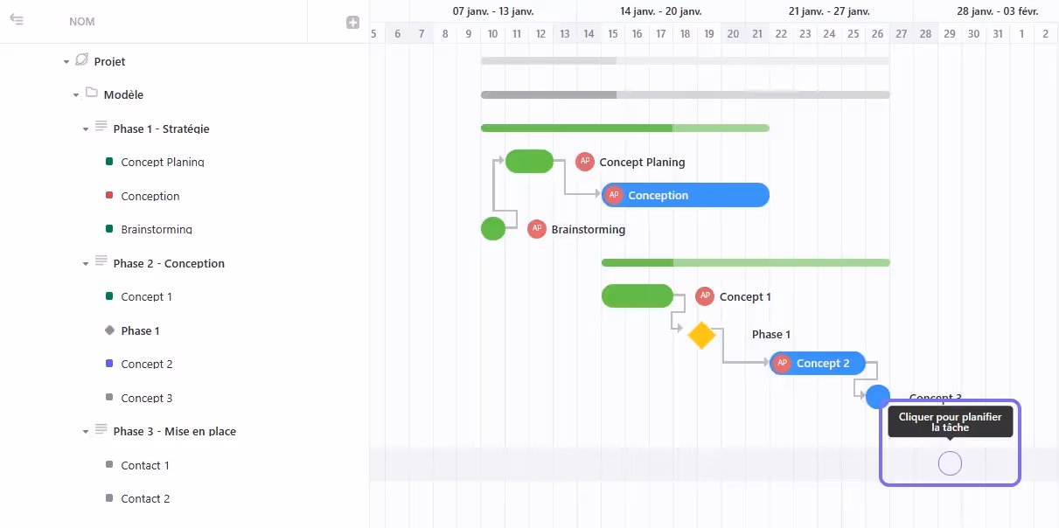This screenshot has width=1059, height=528.
Task: Collapse the sidebar with the top-left arrow icon
Action: [x=17, y=20]
